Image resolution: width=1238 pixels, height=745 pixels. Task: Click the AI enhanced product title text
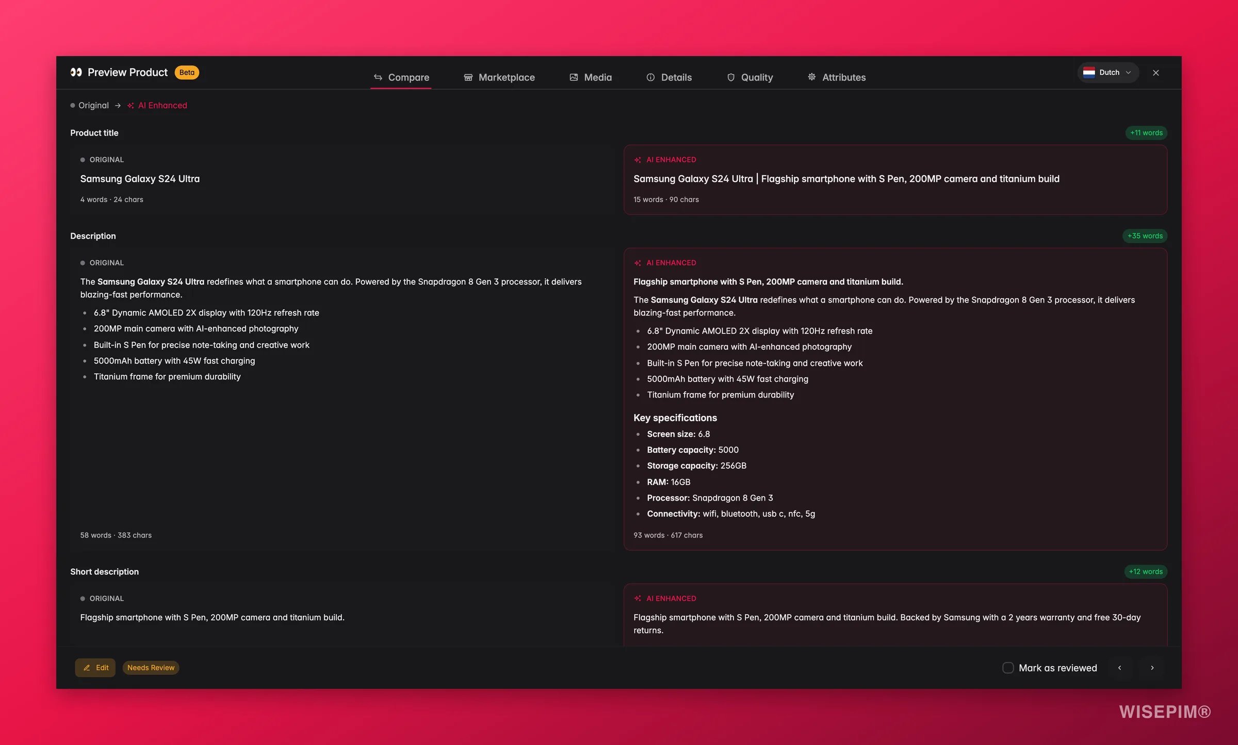click(x=846, y=179)
